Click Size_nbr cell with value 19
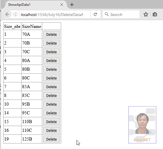Viewport: 163px width, 149px height. coord(12,139)
